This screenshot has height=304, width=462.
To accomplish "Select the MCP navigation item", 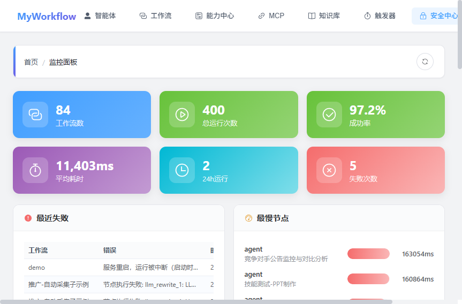I will point(271,16).
